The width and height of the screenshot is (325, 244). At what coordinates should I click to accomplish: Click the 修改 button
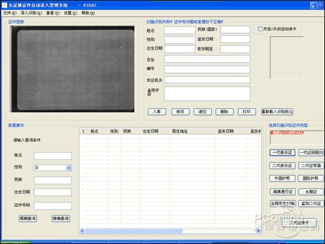click(x=180, y=112)
